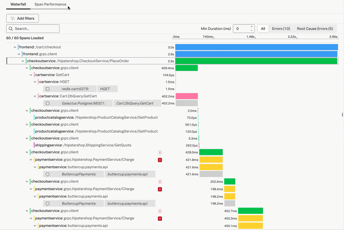The image size is (344, 230).
Task: Collapse the 202.6ms checkoutservice grpc.client span
Action: pos(27,182)
